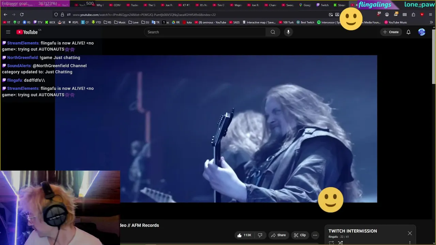Reload the page with the refresh icon
Screen dimensions: 436x245
coord(22,15)
